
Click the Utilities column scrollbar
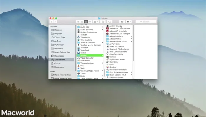[x=134, y=43]
